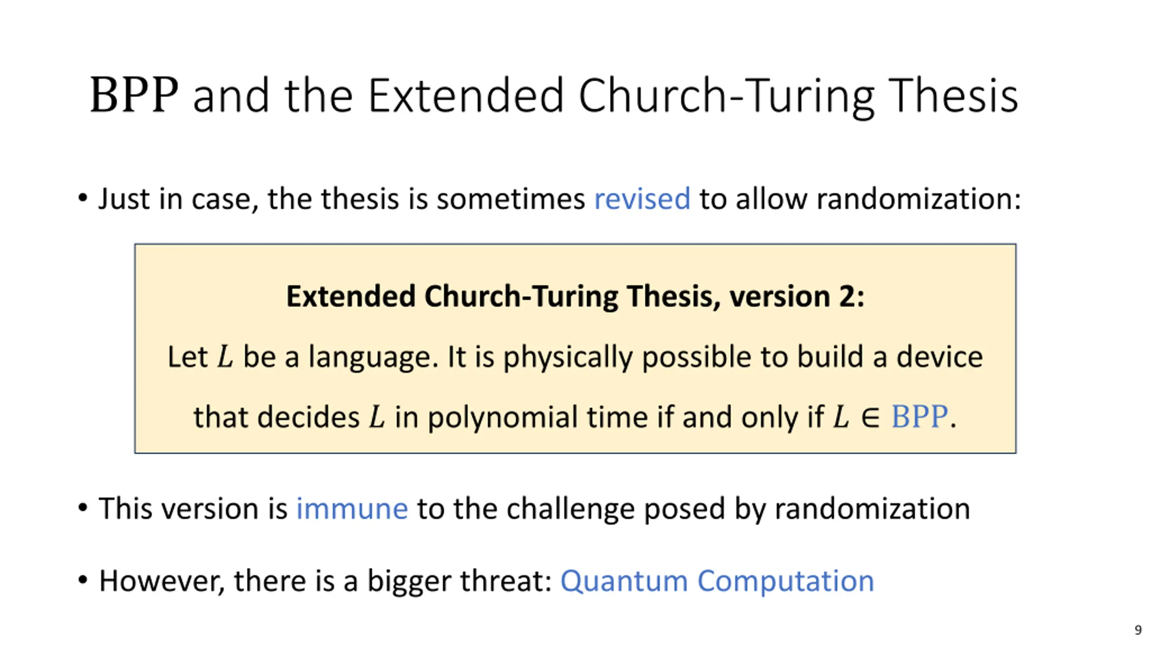The height and width of the screenshot is (647, 1151).
Task: Click the blue 'Quantum Computation' text
Action: pos(717,581)
